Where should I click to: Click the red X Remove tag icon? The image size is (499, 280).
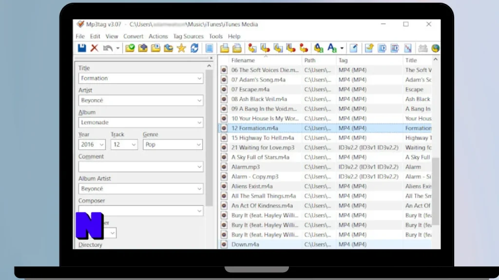[x=94, y=48]
